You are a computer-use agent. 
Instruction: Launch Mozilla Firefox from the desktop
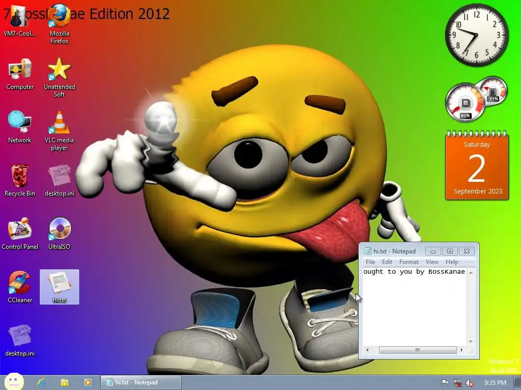coord(59,23)
